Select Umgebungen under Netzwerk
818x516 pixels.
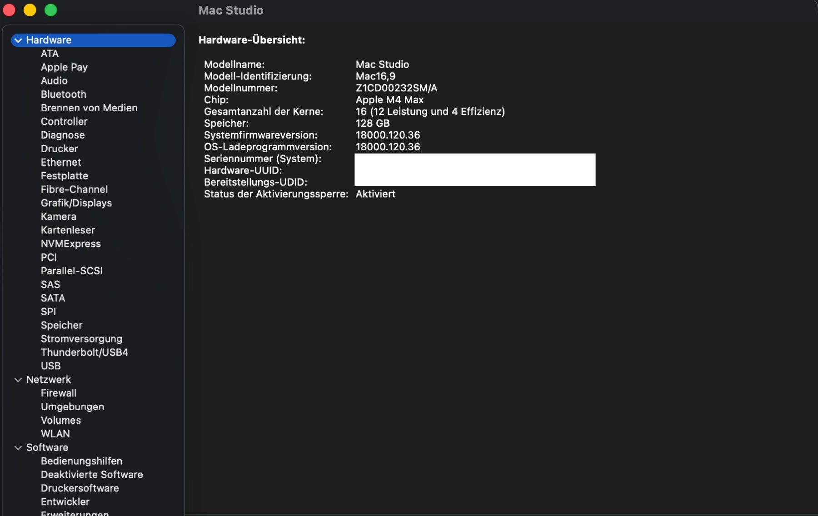click(73, 407)
